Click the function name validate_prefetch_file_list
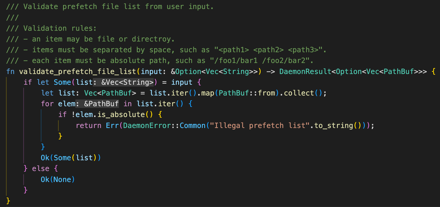 [x=78, y=71]
